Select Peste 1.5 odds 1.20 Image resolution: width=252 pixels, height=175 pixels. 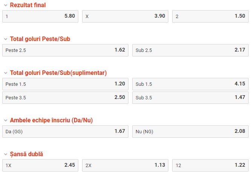pyautogui.click(x=65, y=84)
